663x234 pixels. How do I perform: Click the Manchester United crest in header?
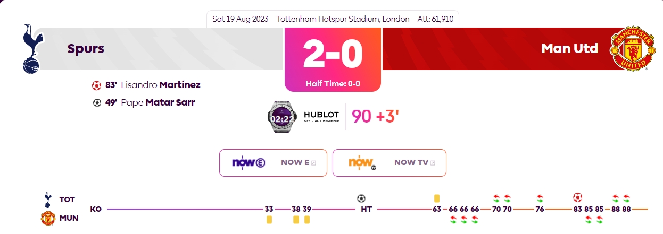pyautogui.click(x=631, y=49)
